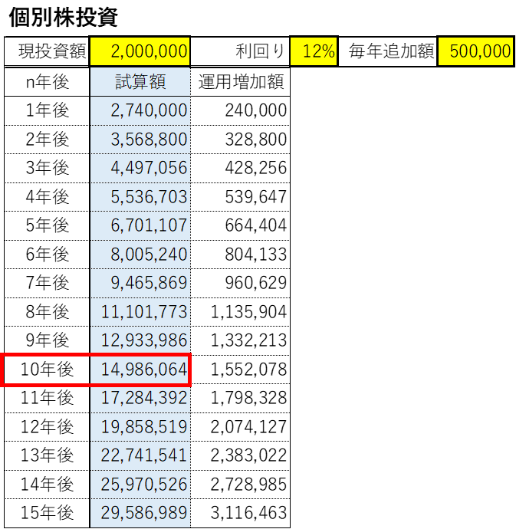Select the 19,858,519 cell
The width and height of the screenshot is (516, 529).
click(x=140, y=427)
